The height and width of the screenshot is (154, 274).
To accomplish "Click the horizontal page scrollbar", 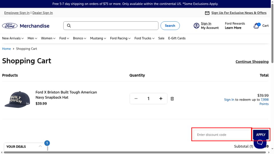I will pos(135,152).
